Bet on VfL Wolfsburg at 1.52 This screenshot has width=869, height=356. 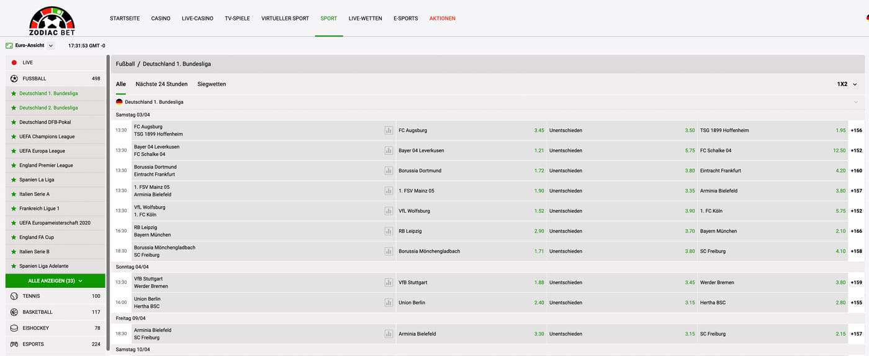point(471,211)
